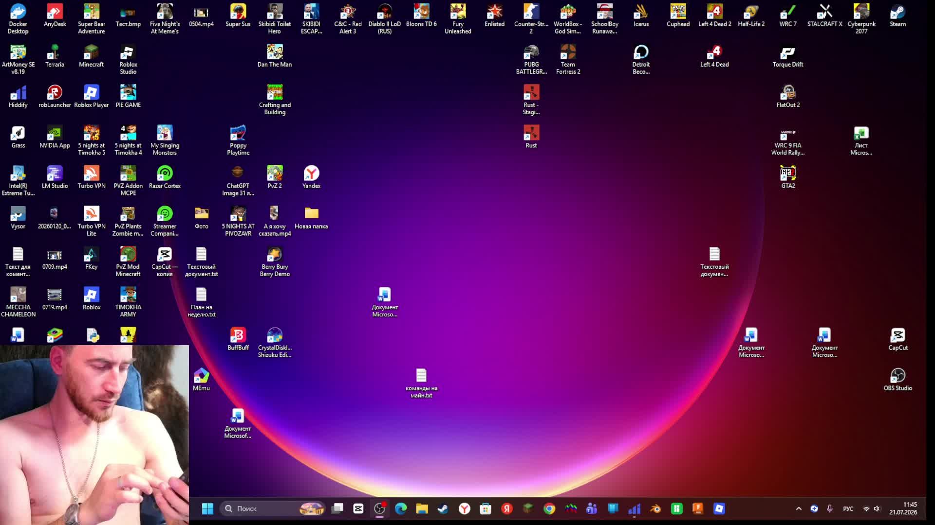935x525 pixels.
Task: Select the Terraria shortcut
Action: click(x=55, y=55)
